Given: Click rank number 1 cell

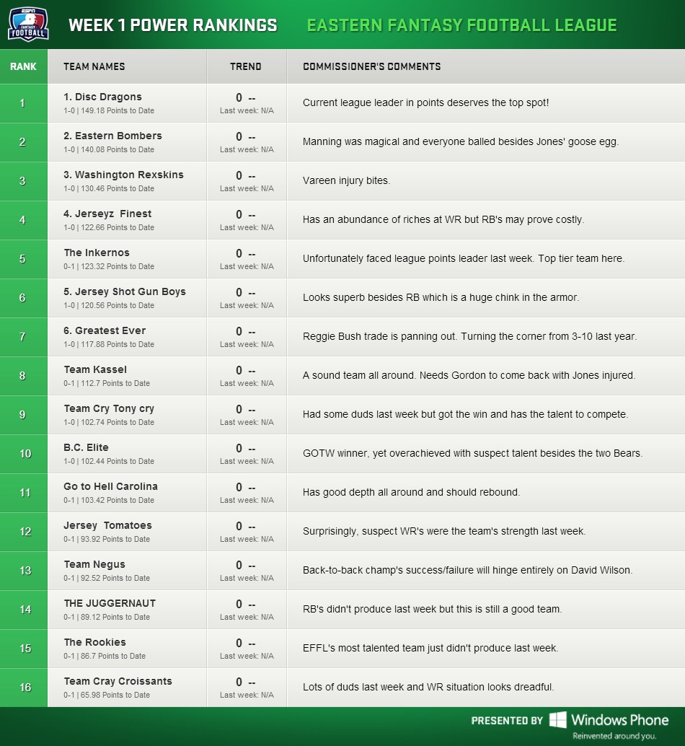Looking at the screenshot, I should tap(22, 103).
